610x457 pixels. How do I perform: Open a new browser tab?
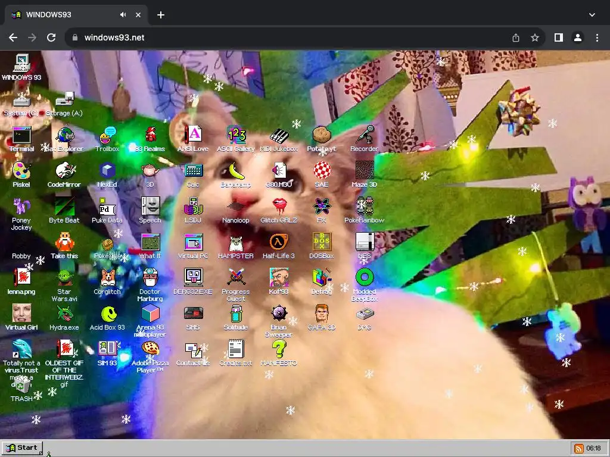pos(161,15)
